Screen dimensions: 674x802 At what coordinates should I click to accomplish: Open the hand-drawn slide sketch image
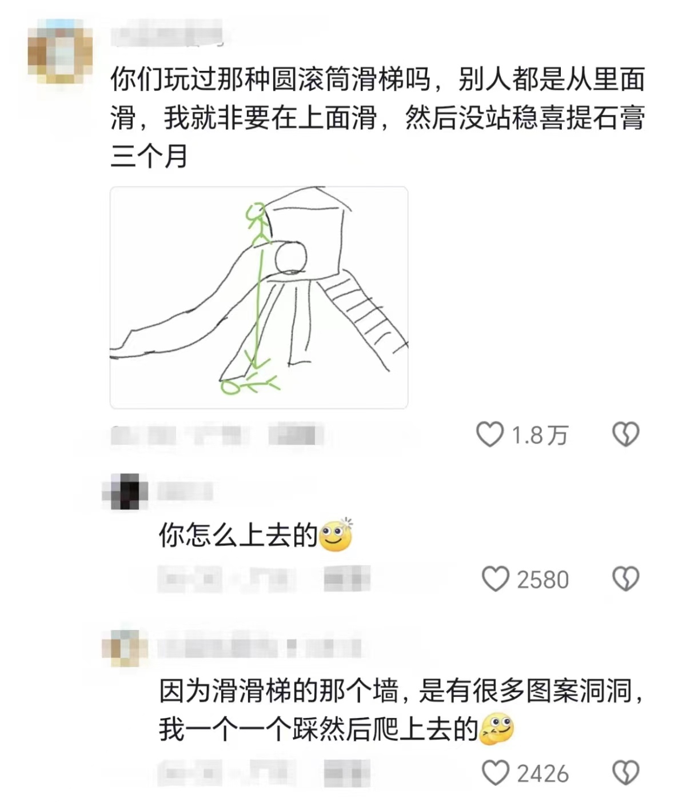(x=259, y=297)
